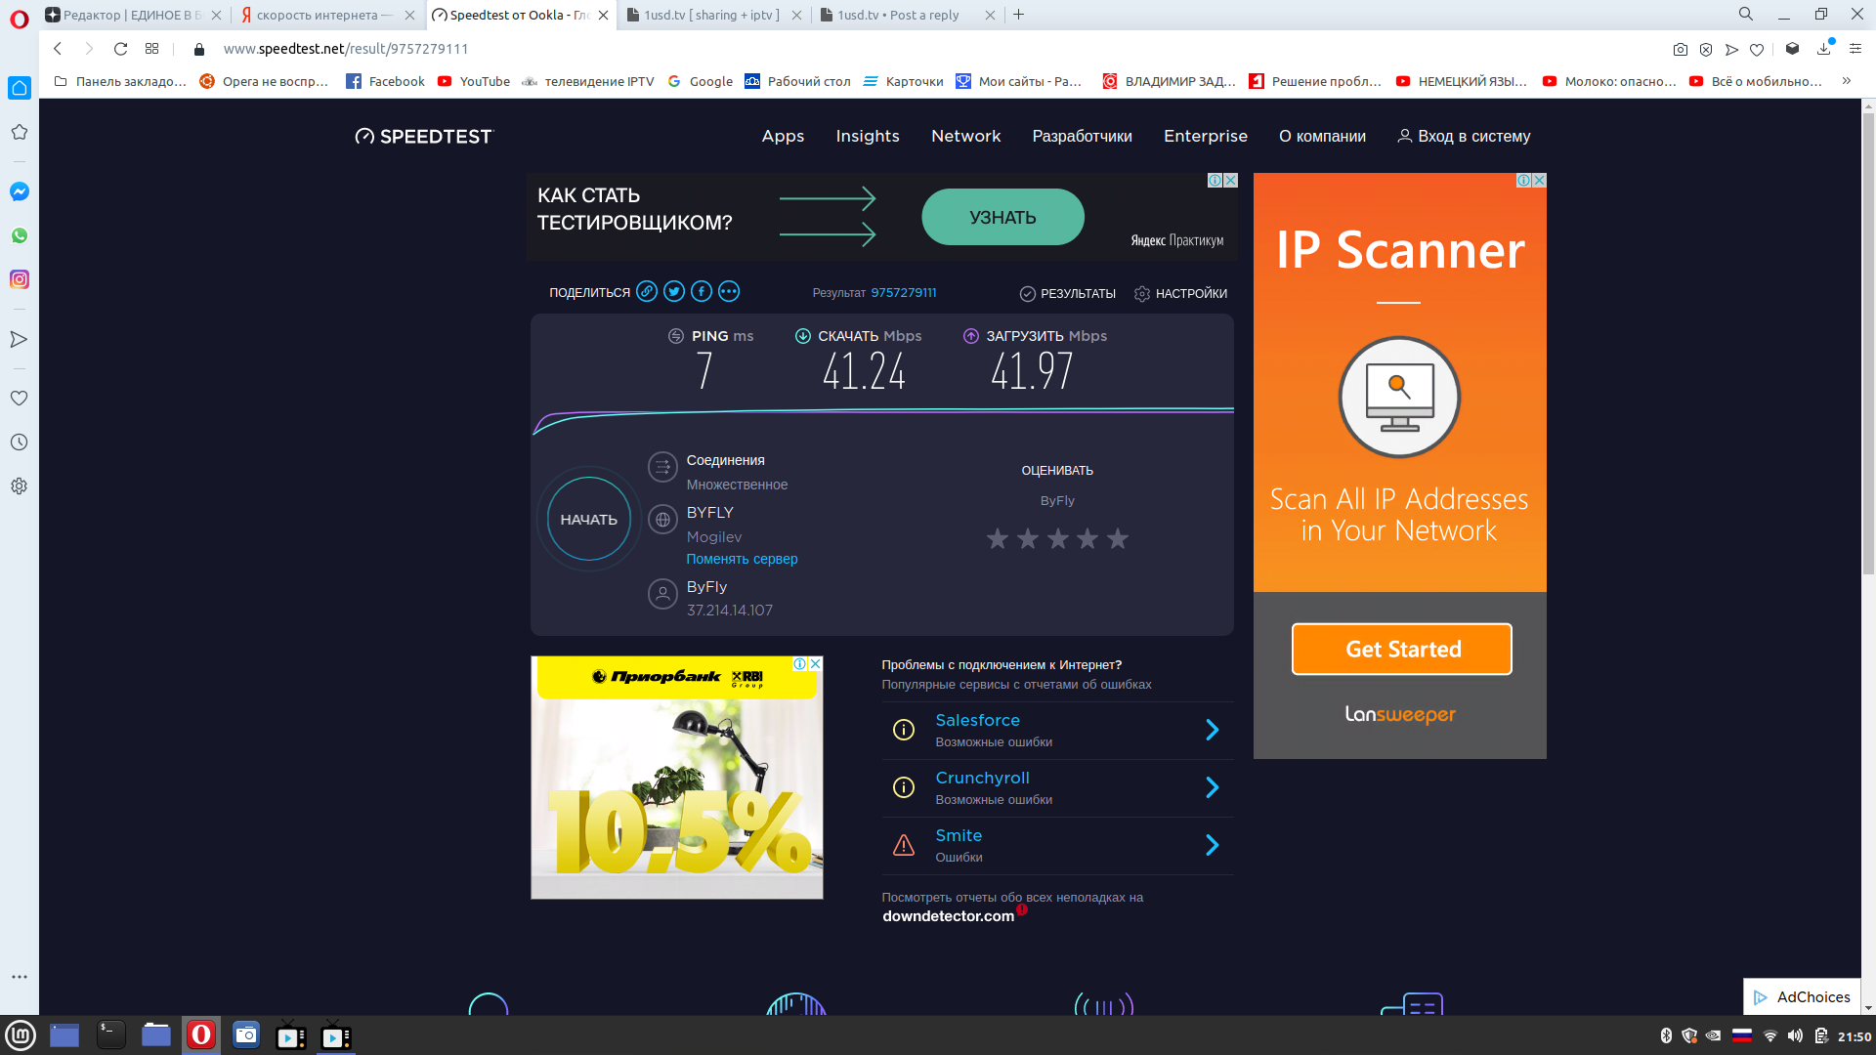
Task: Share result via Twitter icon
Action: (x=674, y=291)
